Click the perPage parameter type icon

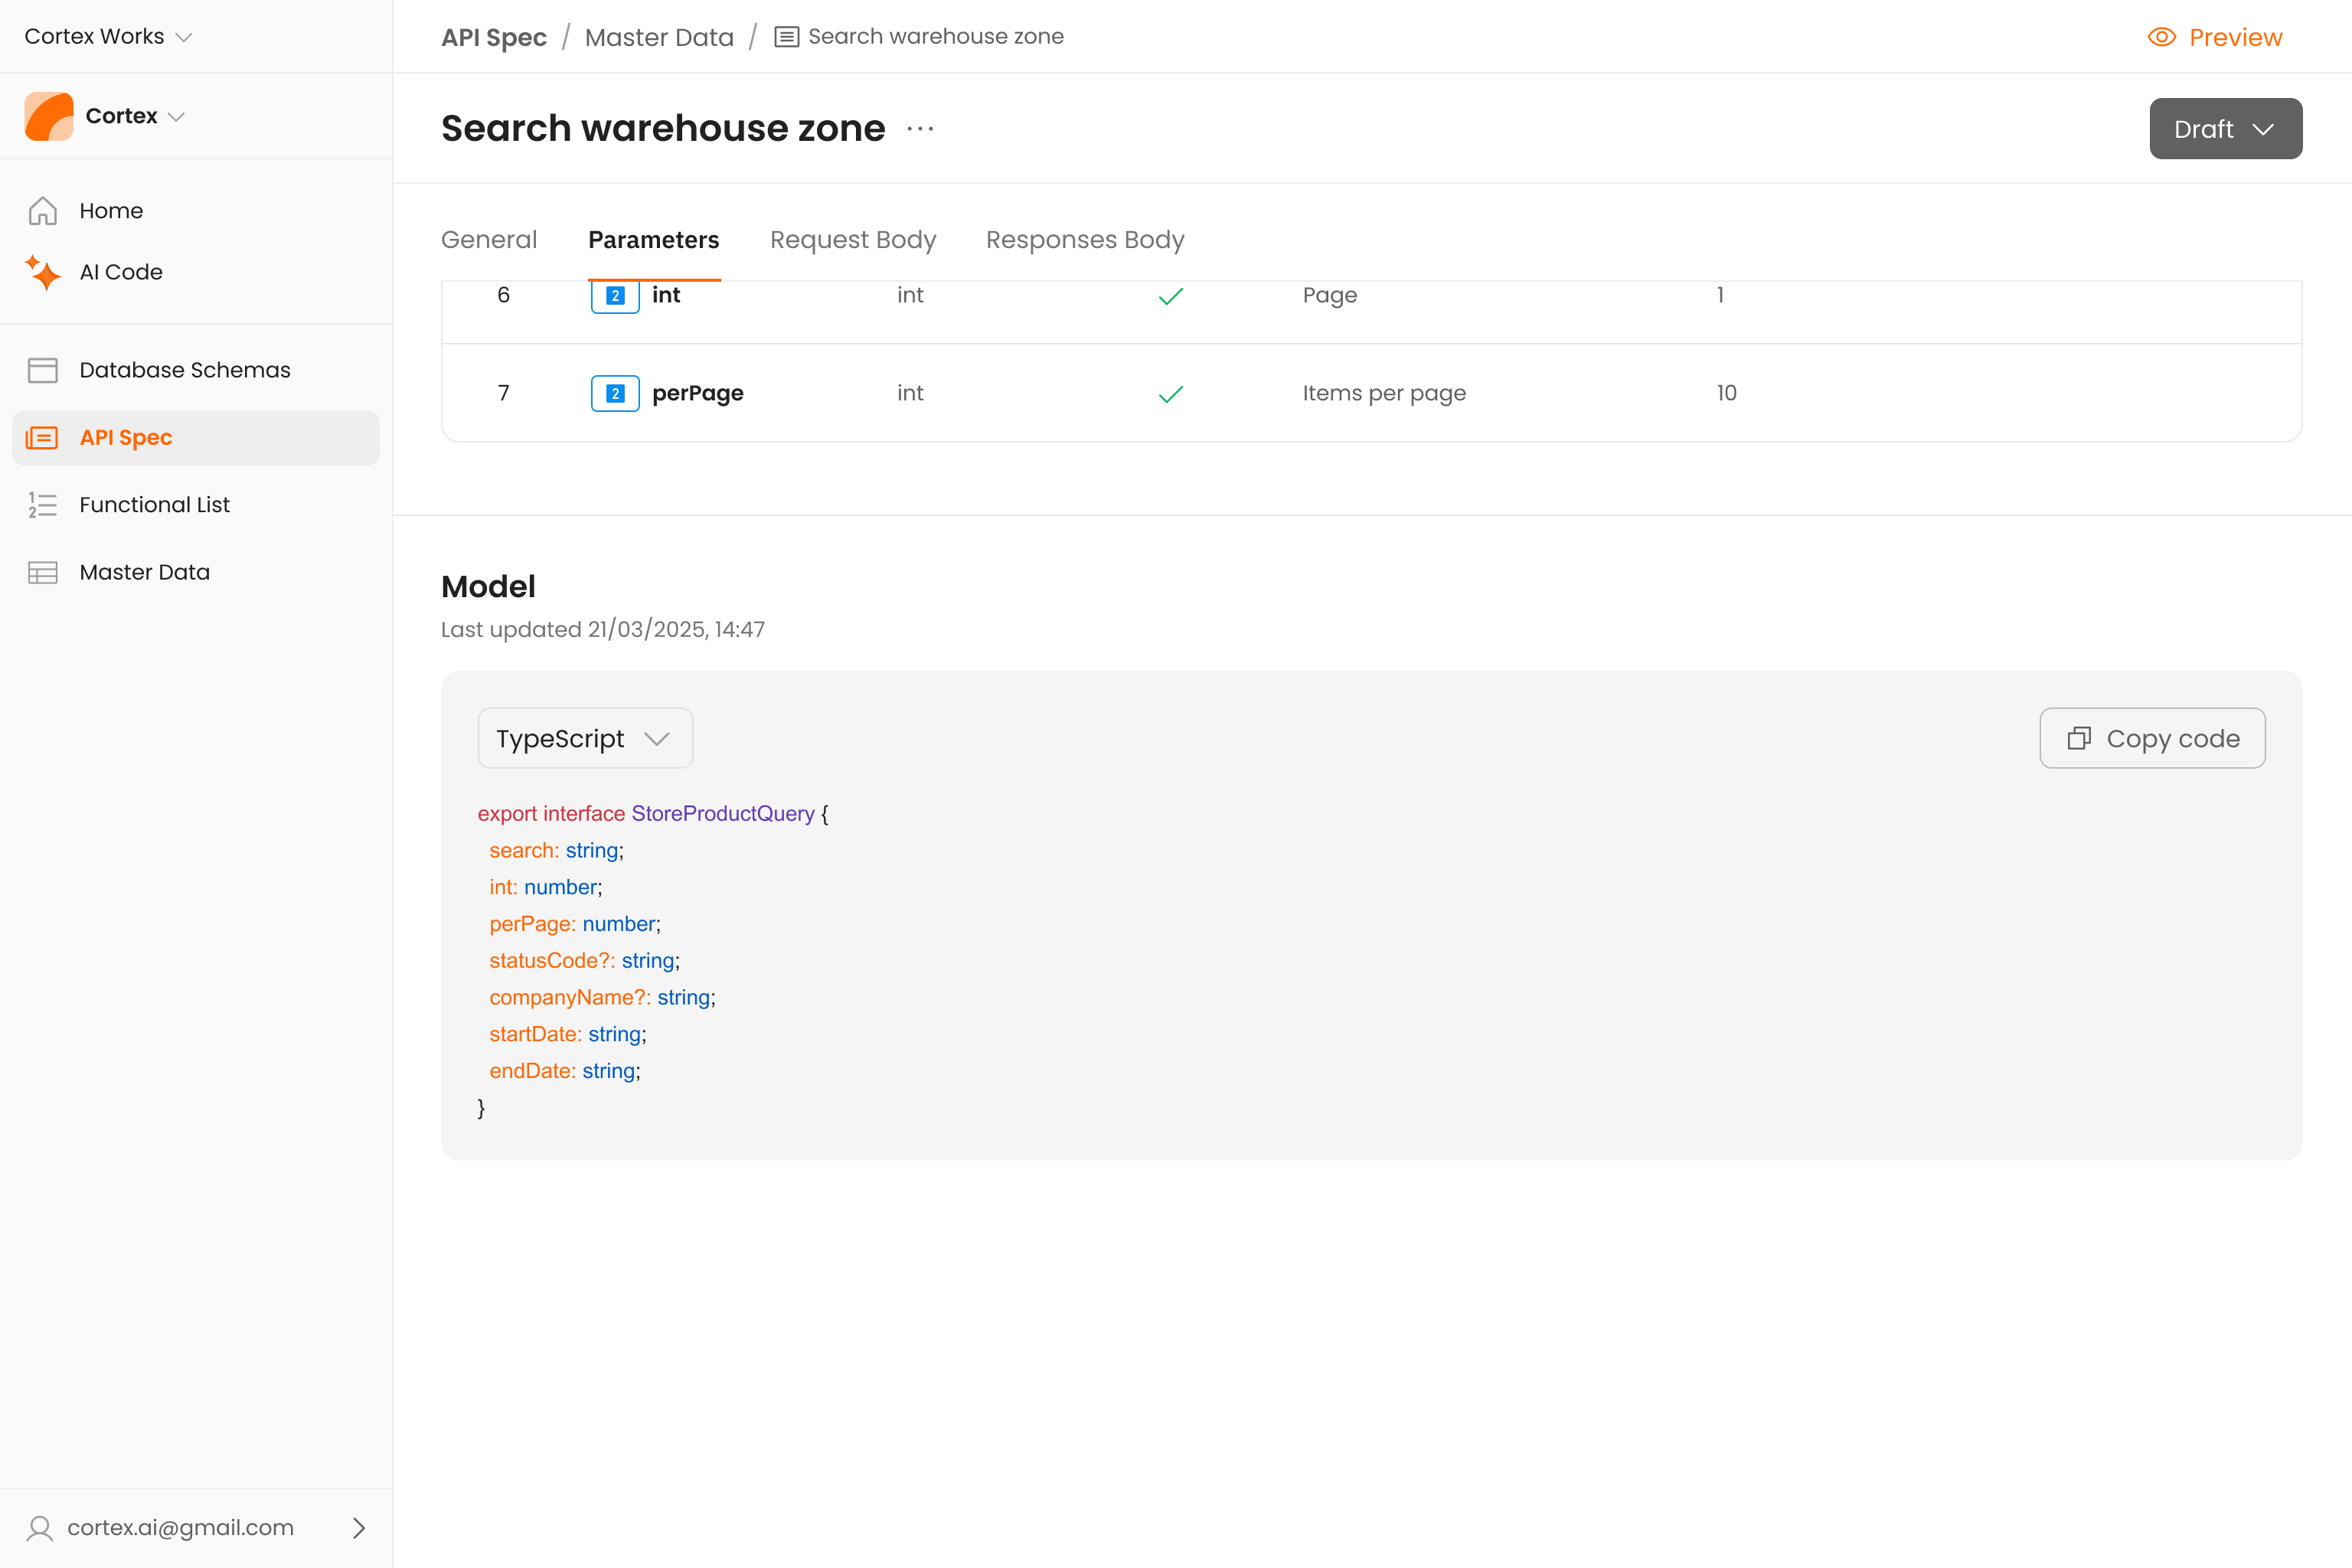coord(615,393)
